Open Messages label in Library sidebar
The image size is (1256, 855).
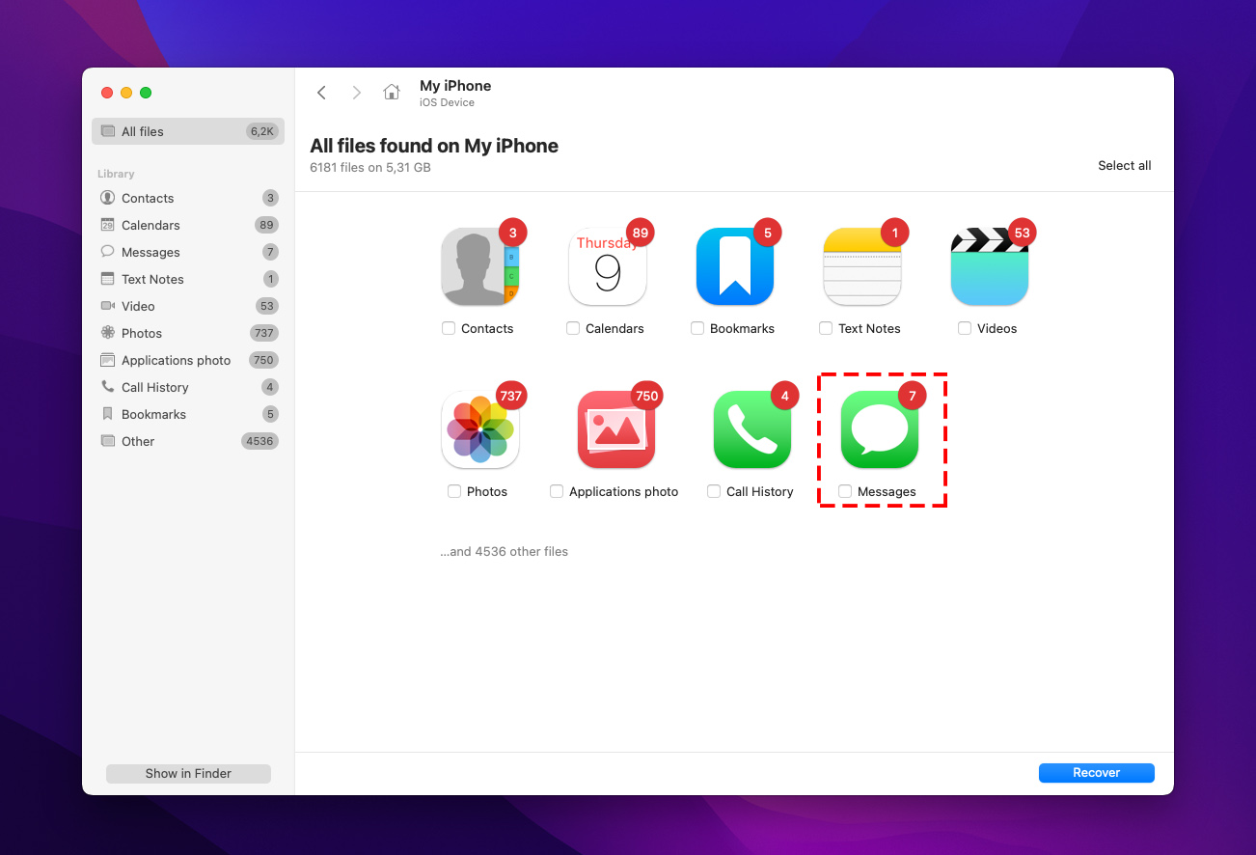150,252
